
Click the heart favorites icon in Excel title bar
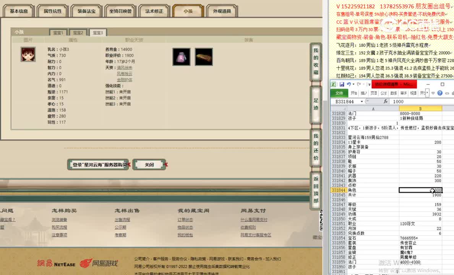(x=433, y=93)
